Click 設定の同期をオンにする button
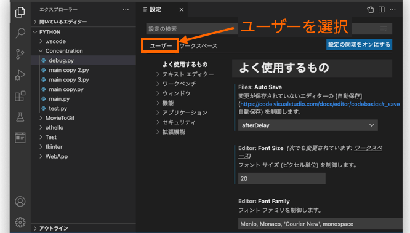 [359, 45]
